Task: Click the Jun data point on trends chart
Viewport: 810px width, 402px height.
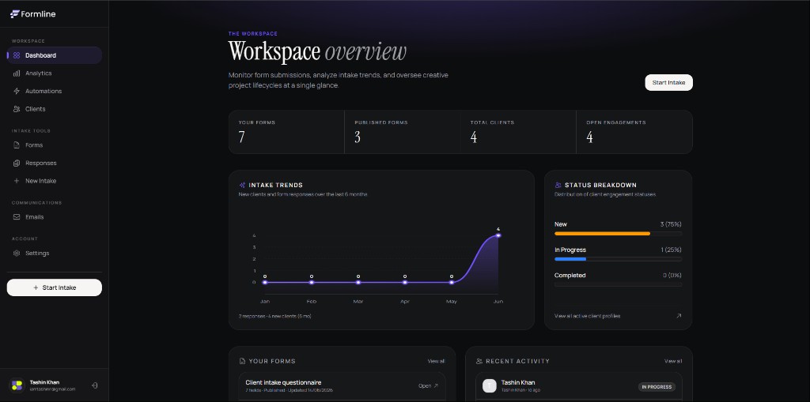Action: 498,235
